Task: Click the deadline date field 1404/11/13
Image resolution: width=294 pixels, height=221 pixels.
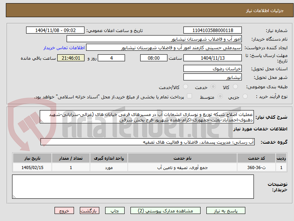Action: click(213, 58)
